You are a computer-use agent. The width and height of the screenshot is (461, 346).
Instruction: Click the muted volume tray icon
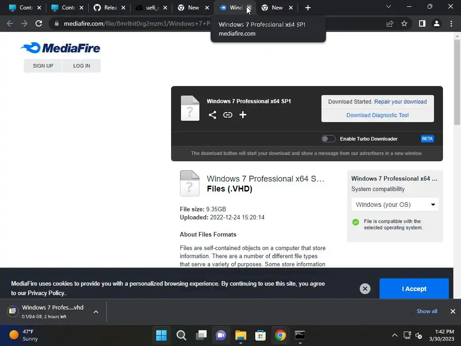419,335
